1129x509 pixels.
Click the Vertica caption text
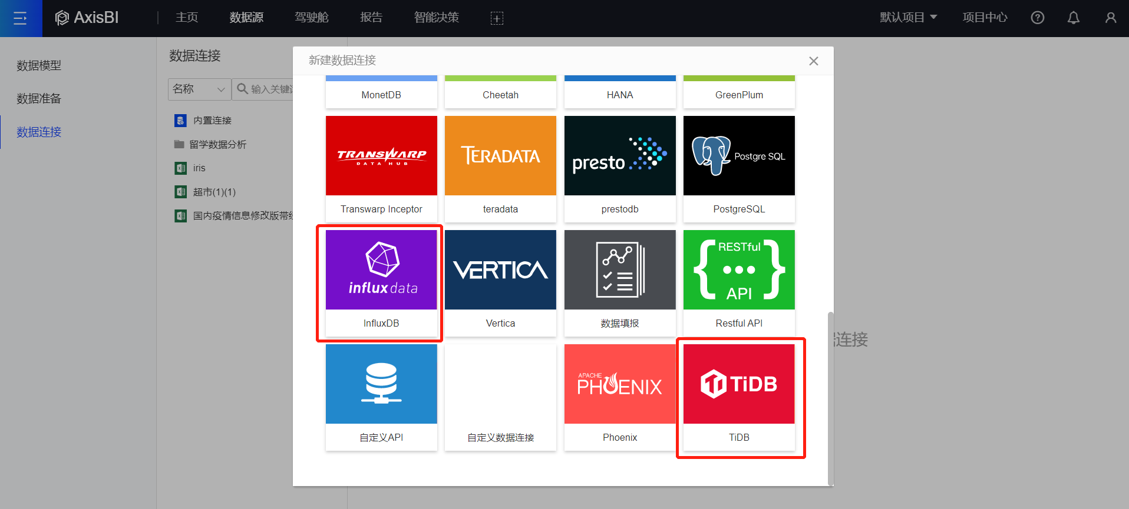click(500, 323)
